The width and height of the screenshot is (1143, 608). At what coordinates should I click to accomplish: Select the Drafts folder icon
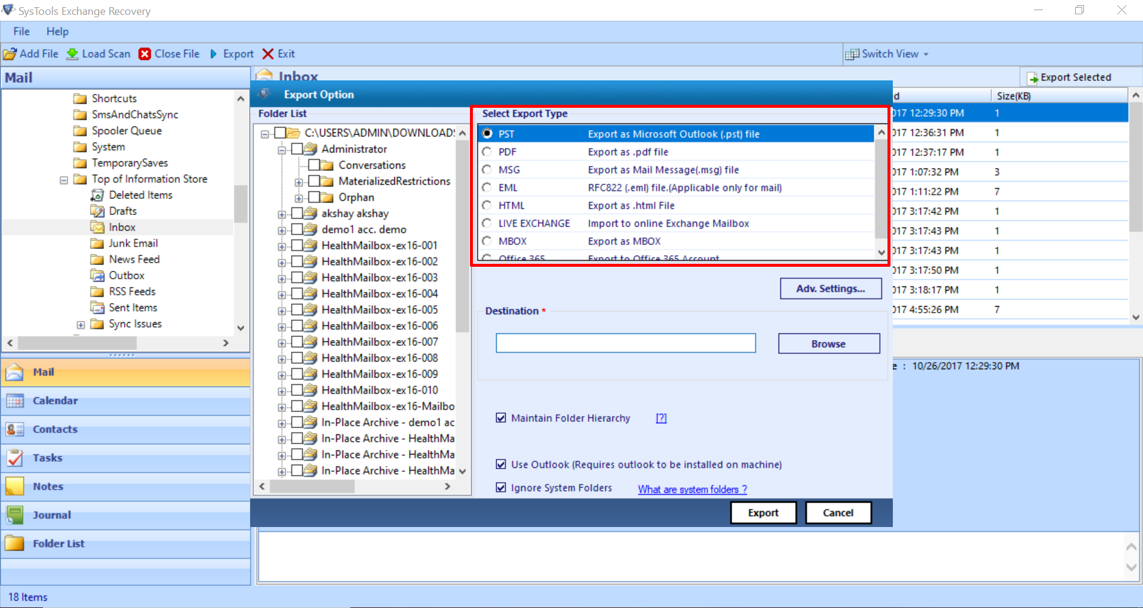tap(97, 211)
